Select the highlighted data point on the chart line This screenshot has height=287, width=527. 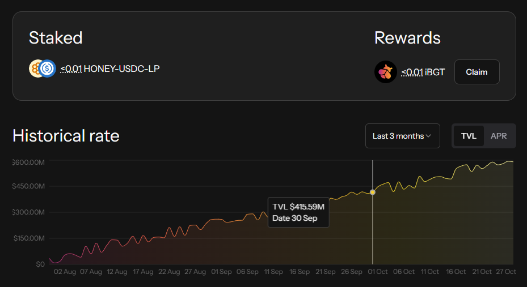pos(373,192)
